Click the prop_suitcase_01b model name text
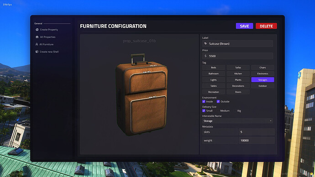Viewport: 315px width, 177px height. pos(139,41)
